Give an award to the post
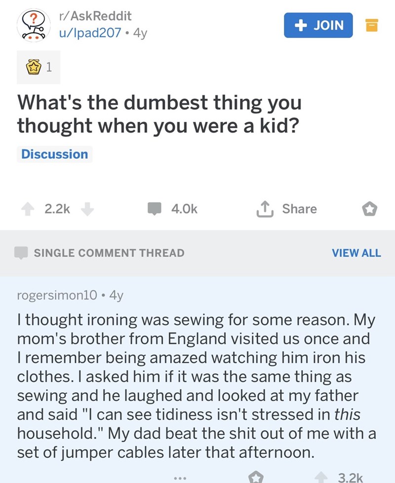 (x=370, y=210)
